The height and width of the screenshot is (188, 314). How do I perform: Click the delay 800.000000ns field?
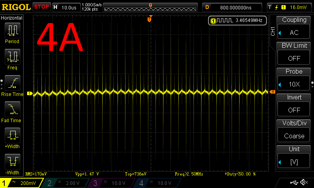coord(232,7)
